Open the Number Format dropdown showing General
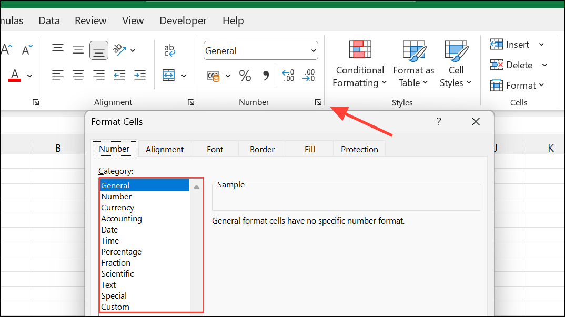Viewport: 565px width, 317px height. coord(260,50)
